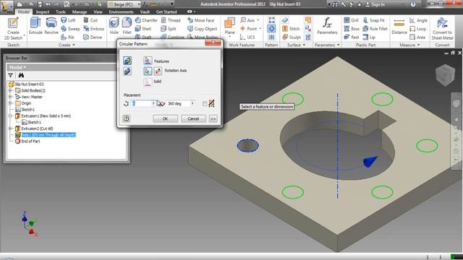Expand the View: Master node
Screen dimensions: 463x260
click(x=10, y=97)
